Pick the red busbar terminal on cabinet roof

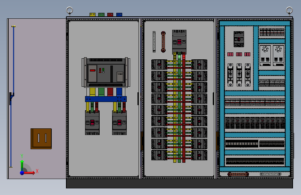(x=110, y=15)
